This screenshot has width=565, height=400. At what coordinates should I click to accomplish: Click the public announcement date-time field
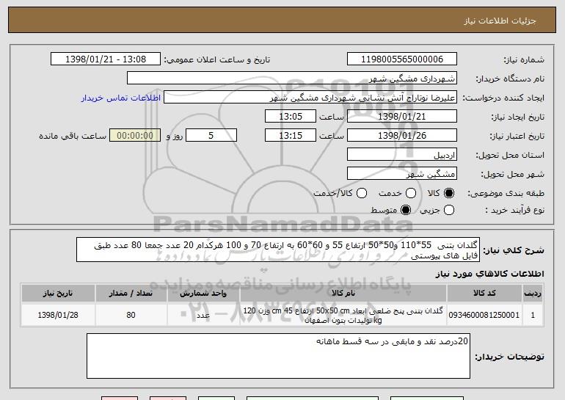pos(106,59)
